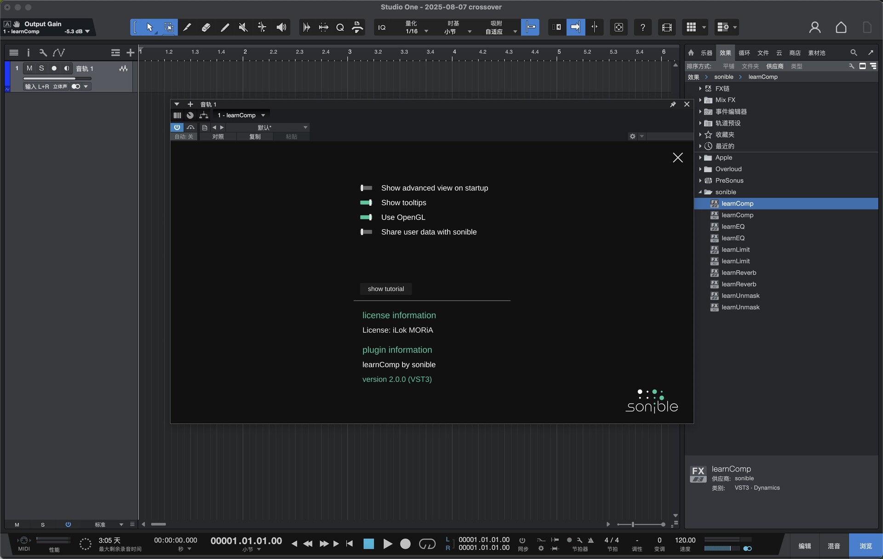Image resolution: width=883 pixels, height=559 pixels.
Task: Collapse the sonible folder
Action: click(700, 192)
